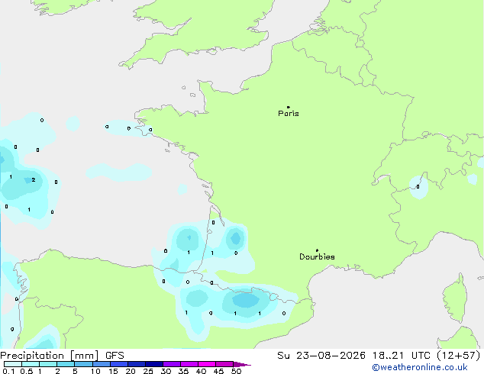Pick the 30–35 mm purple legend swatch
This screenshot has width=484, height=374.
pyautogui.click(x=172, y=364)
